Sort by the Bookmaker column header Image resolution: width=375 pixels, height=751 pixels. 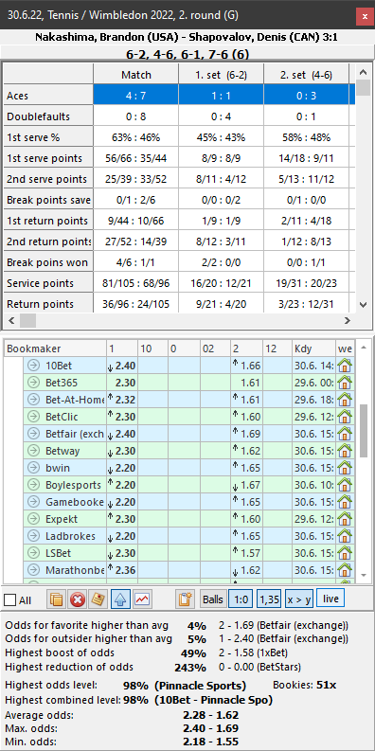(x=55, y=349)
